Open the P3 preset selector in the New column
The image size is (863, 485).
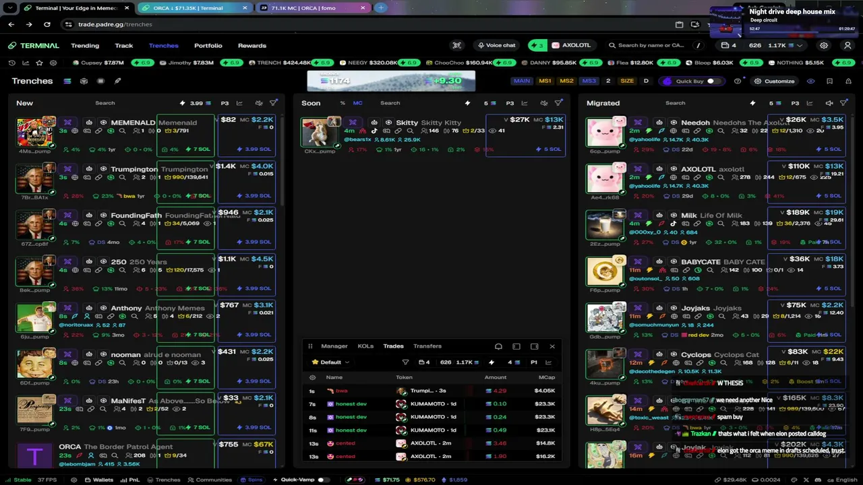[x=225, y=103]
